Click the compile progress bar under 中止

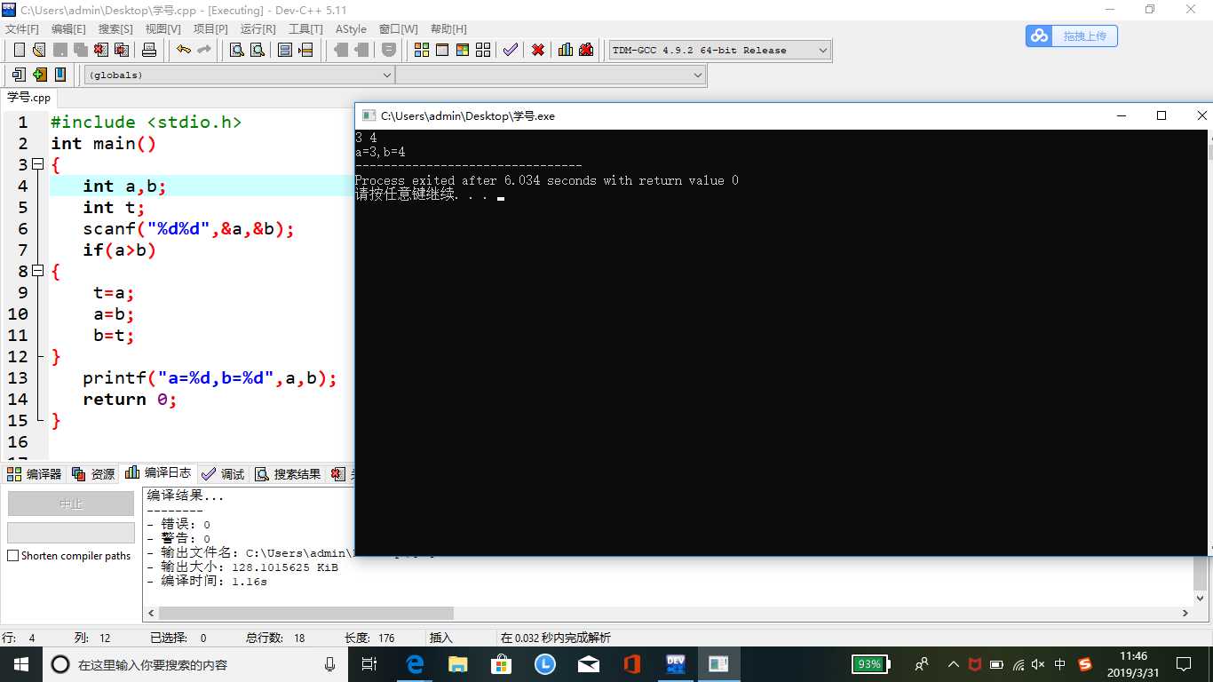coord(71,533)
